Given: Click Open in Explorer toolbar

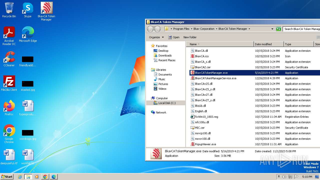Looking at the screenshot, I should coord(174,37).
